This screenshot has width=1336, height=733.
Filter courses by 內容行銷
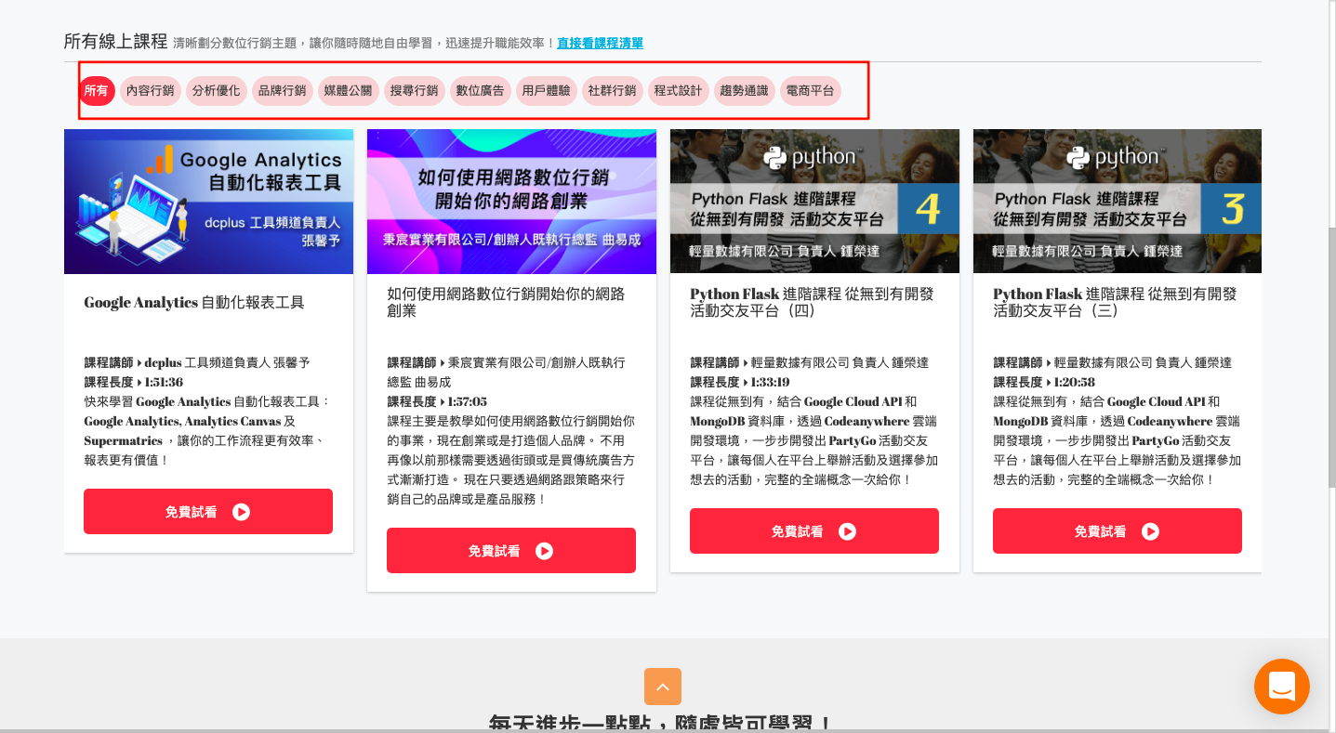click(150, 91)
